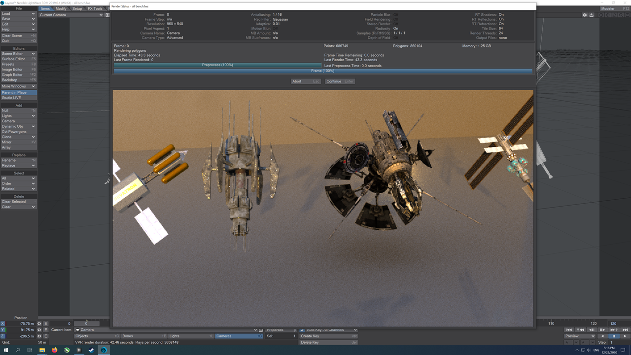Click the Frame 100% progress bar

pyautogui.click(x=322, y=71)
